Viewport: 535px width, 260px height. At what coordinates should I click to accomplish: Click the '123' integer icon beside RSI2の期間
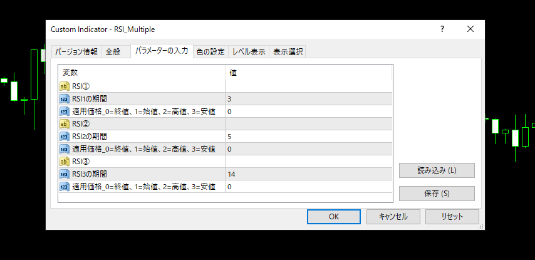pyautogui.click(x=65, y=137)
